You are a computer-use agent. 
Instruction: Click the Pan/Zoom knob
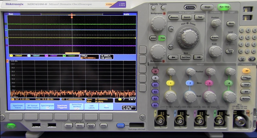pyautogui.click(x=188, y=37)
